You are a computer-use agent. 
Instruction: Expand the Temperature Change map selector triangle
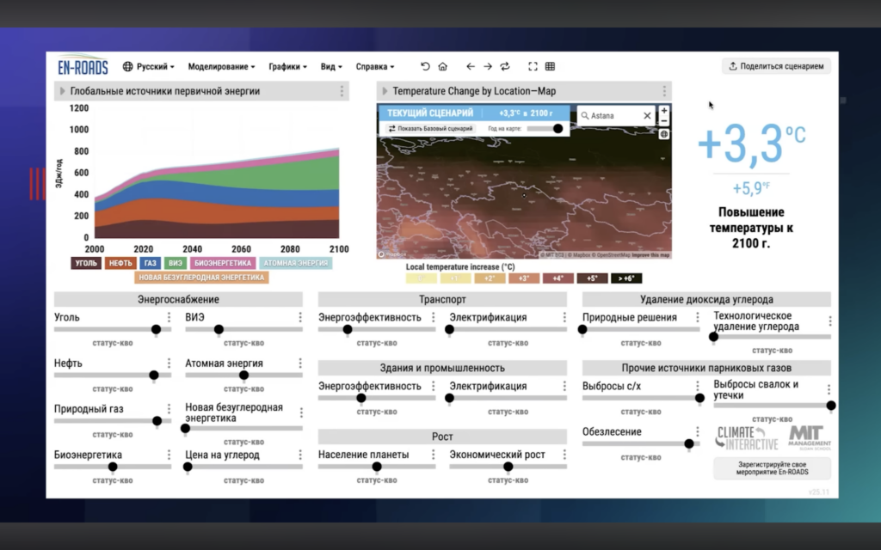pos(385,91)
